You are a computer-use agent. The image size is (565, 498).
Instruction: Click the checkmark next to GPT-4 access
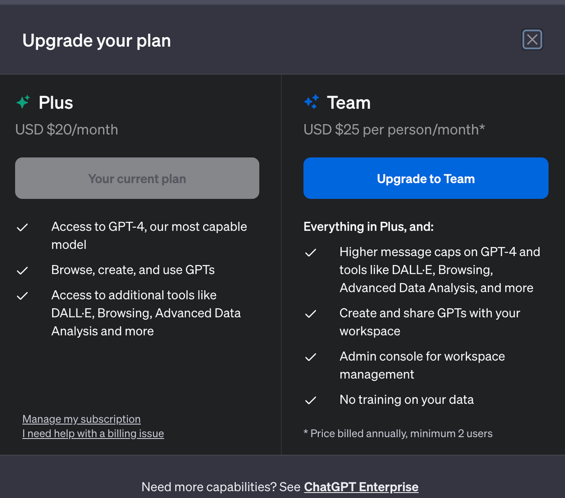(x=22, y=227)
